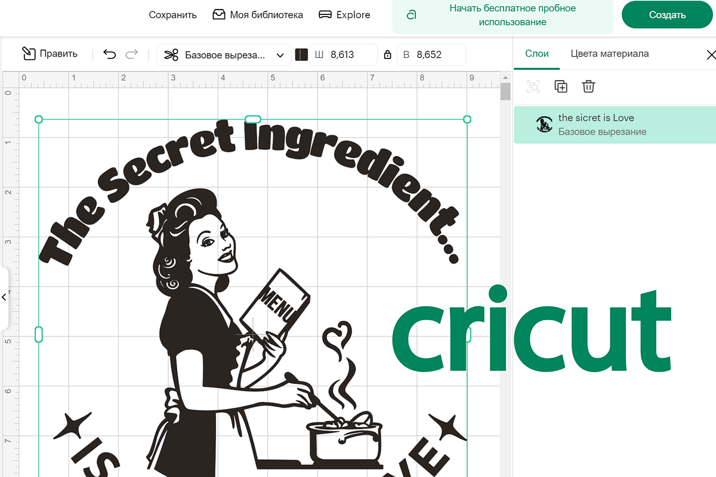Screen dimensions: 716x477
Task: Open the Базовое вырезание operation dropdown
Action: pos(224,55)
